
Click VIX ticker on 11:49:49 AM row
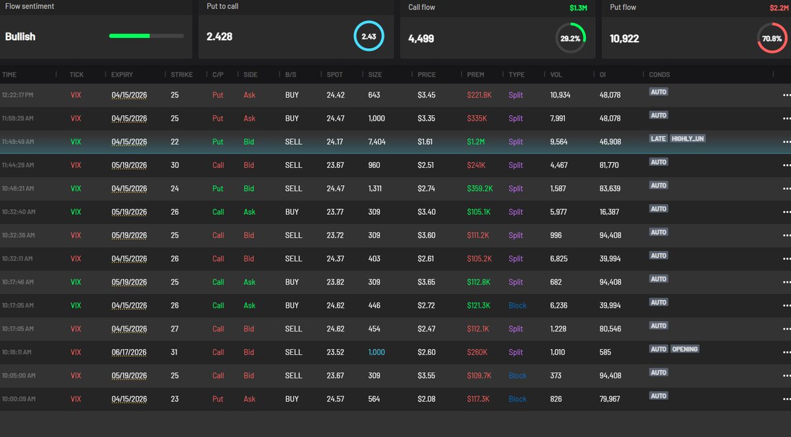click(x=76, y=142)
